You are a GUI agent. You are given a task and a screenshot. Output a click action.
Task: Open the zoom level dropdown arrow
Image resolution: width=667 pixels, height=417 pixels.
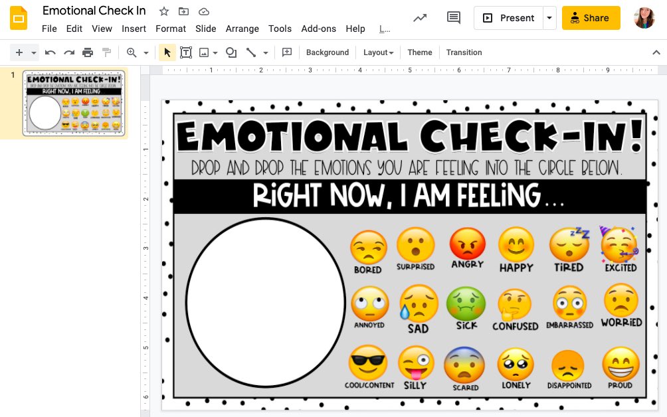[x=146, y=53]
